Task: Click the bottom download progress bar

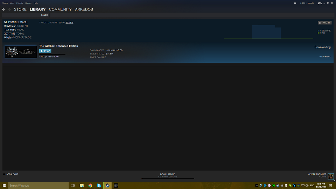Action: point(168,178)
